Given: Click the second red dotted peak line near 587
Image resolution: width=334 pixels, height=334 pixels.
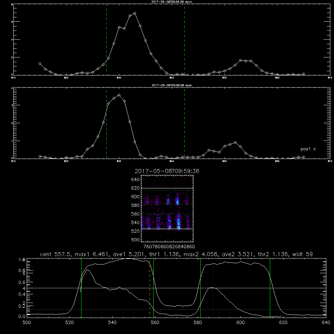Looking at the screenshot, I should pyautogui.click(x=213, y=288).
